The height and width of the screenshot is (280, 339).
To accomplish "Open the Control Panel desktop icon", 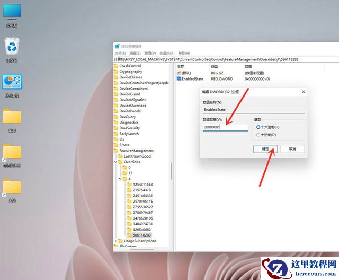I will [x=12, y=85].
